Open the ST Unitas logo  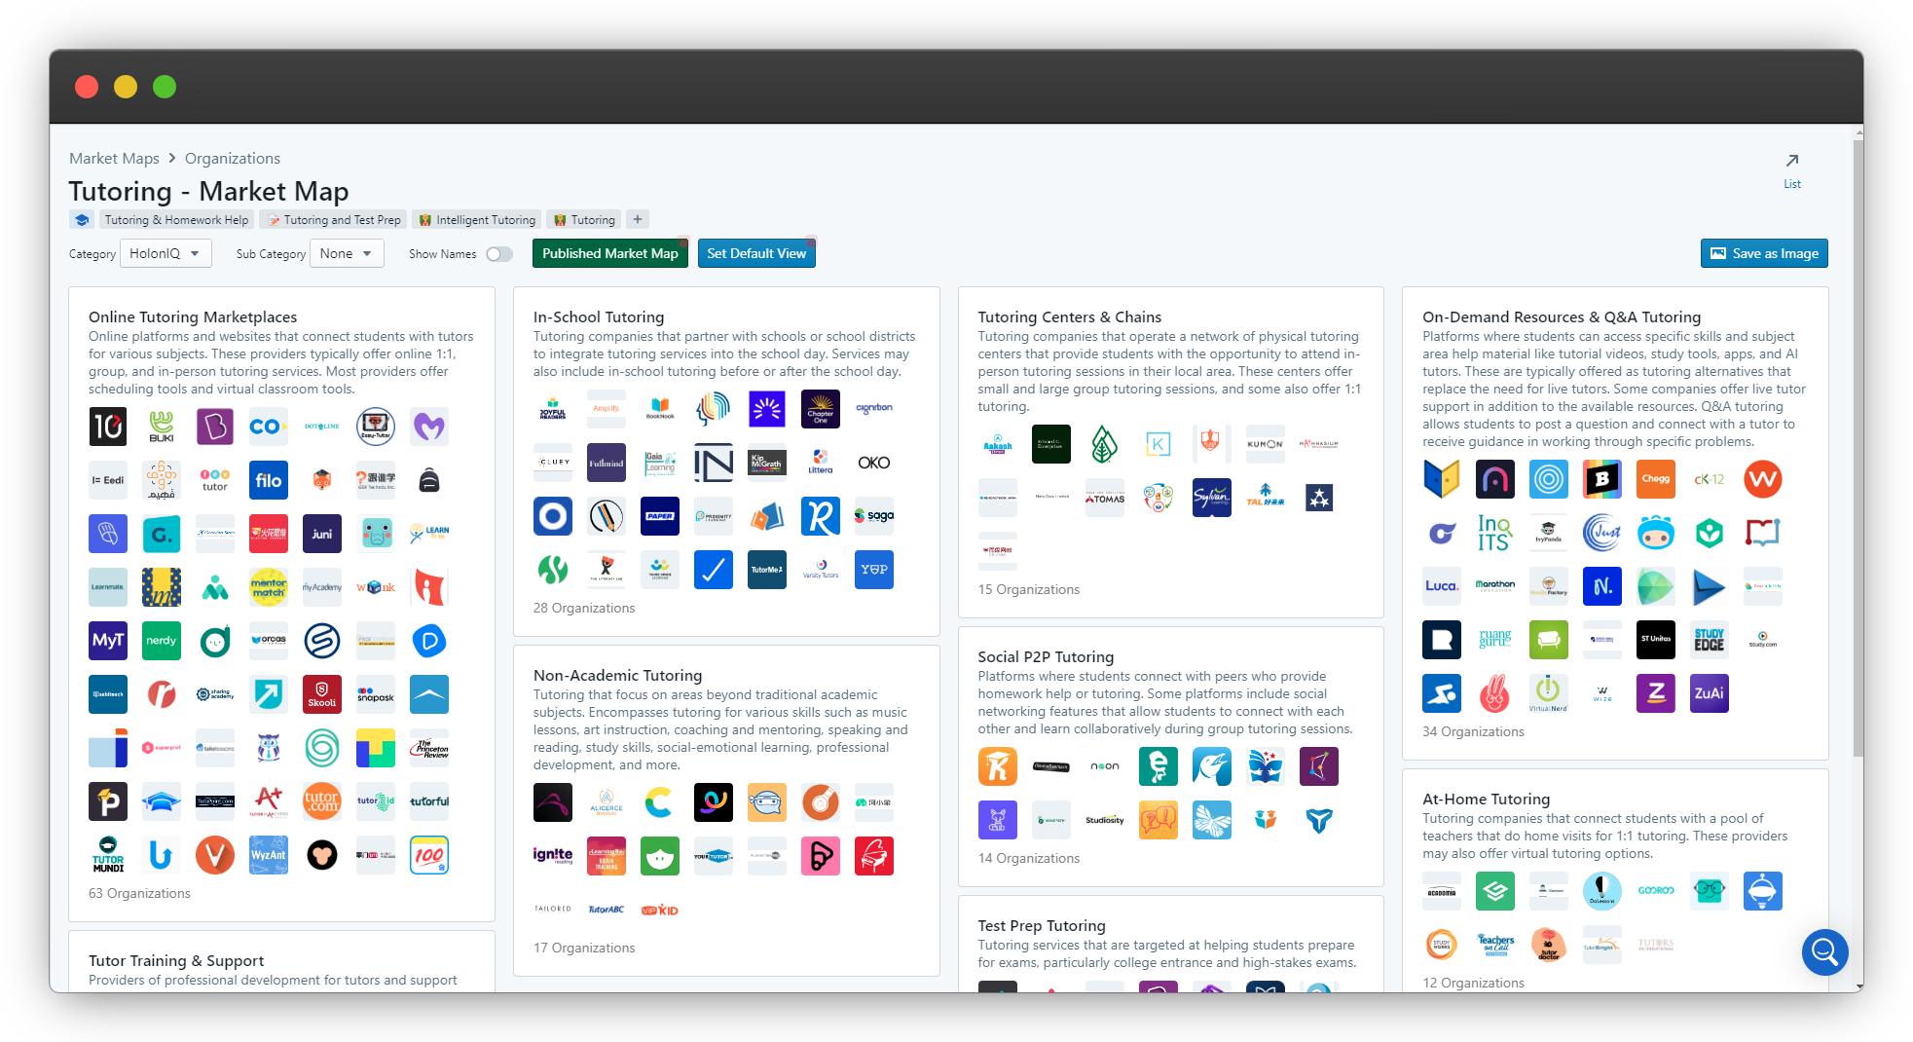1656,640
